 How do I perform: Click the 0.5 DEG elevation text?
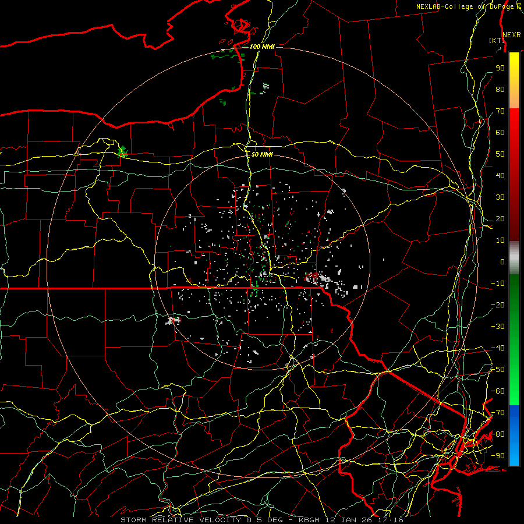[264, 520]
